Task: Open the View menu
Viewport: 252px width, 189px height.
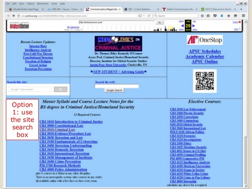Action: pos(22,4)
